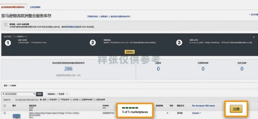Screen dimensions: 258x119
Task: Click the 注册即将结束 count of 0
Action: (x=203, y=69)
